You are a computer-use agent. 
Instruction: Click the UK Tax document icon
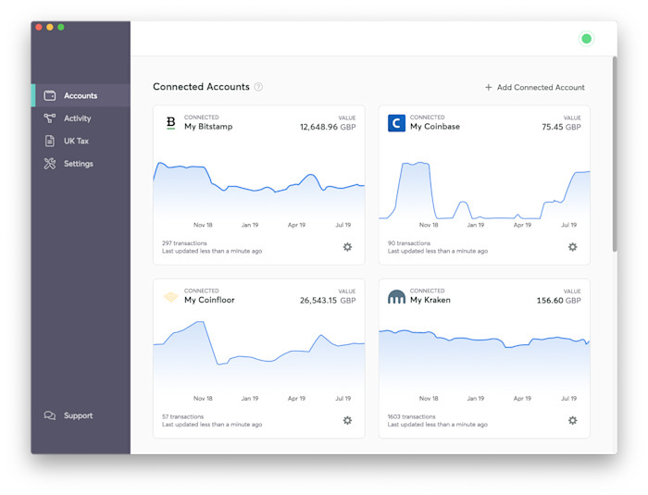(x=50, y=141)
